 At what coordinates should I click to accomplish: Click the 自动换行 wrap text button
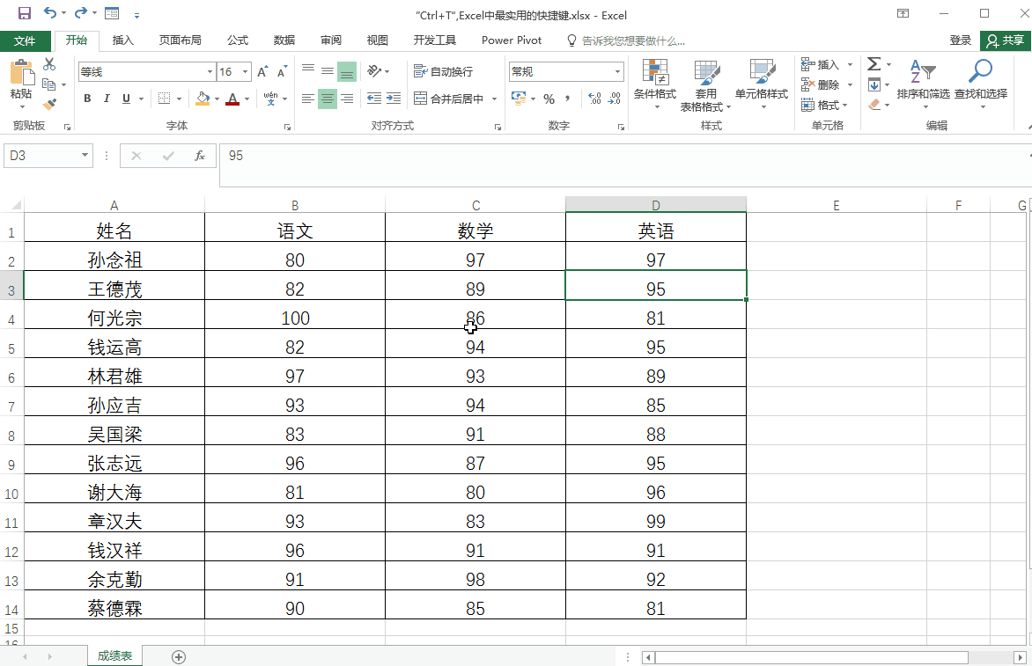point(443,71)
